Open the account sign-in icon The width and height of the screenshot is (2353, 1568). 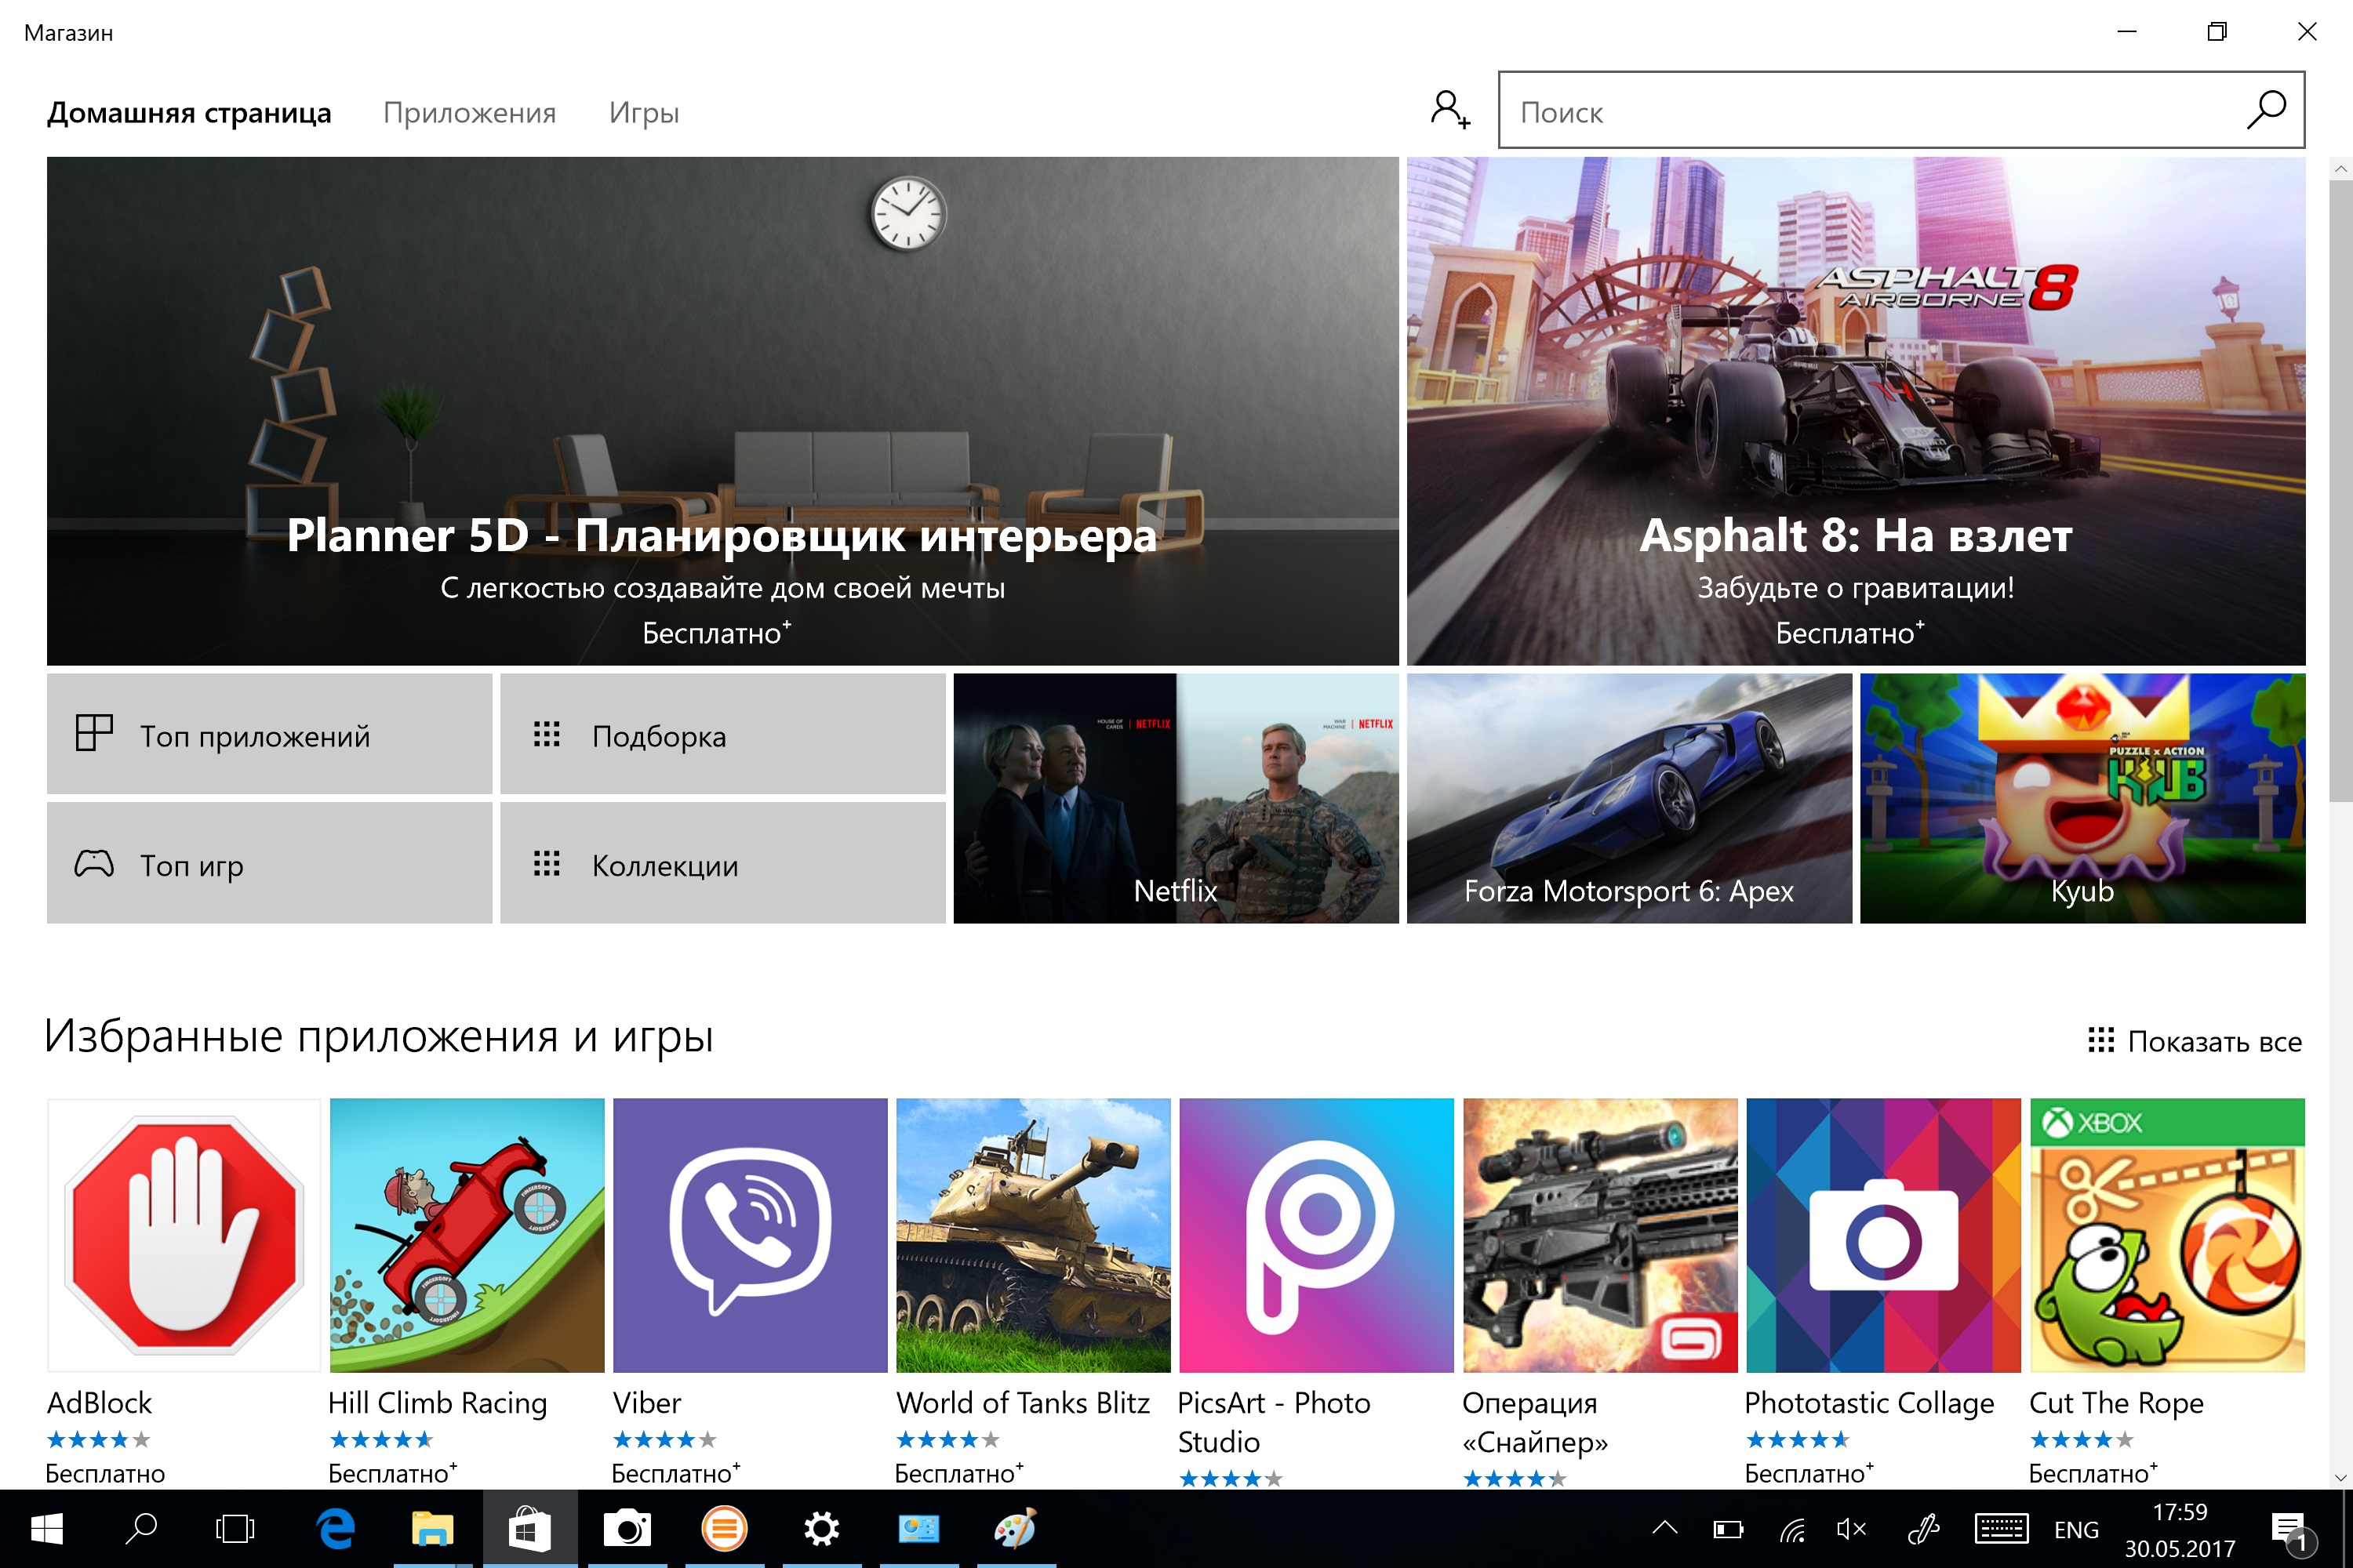coord(1449,109)
